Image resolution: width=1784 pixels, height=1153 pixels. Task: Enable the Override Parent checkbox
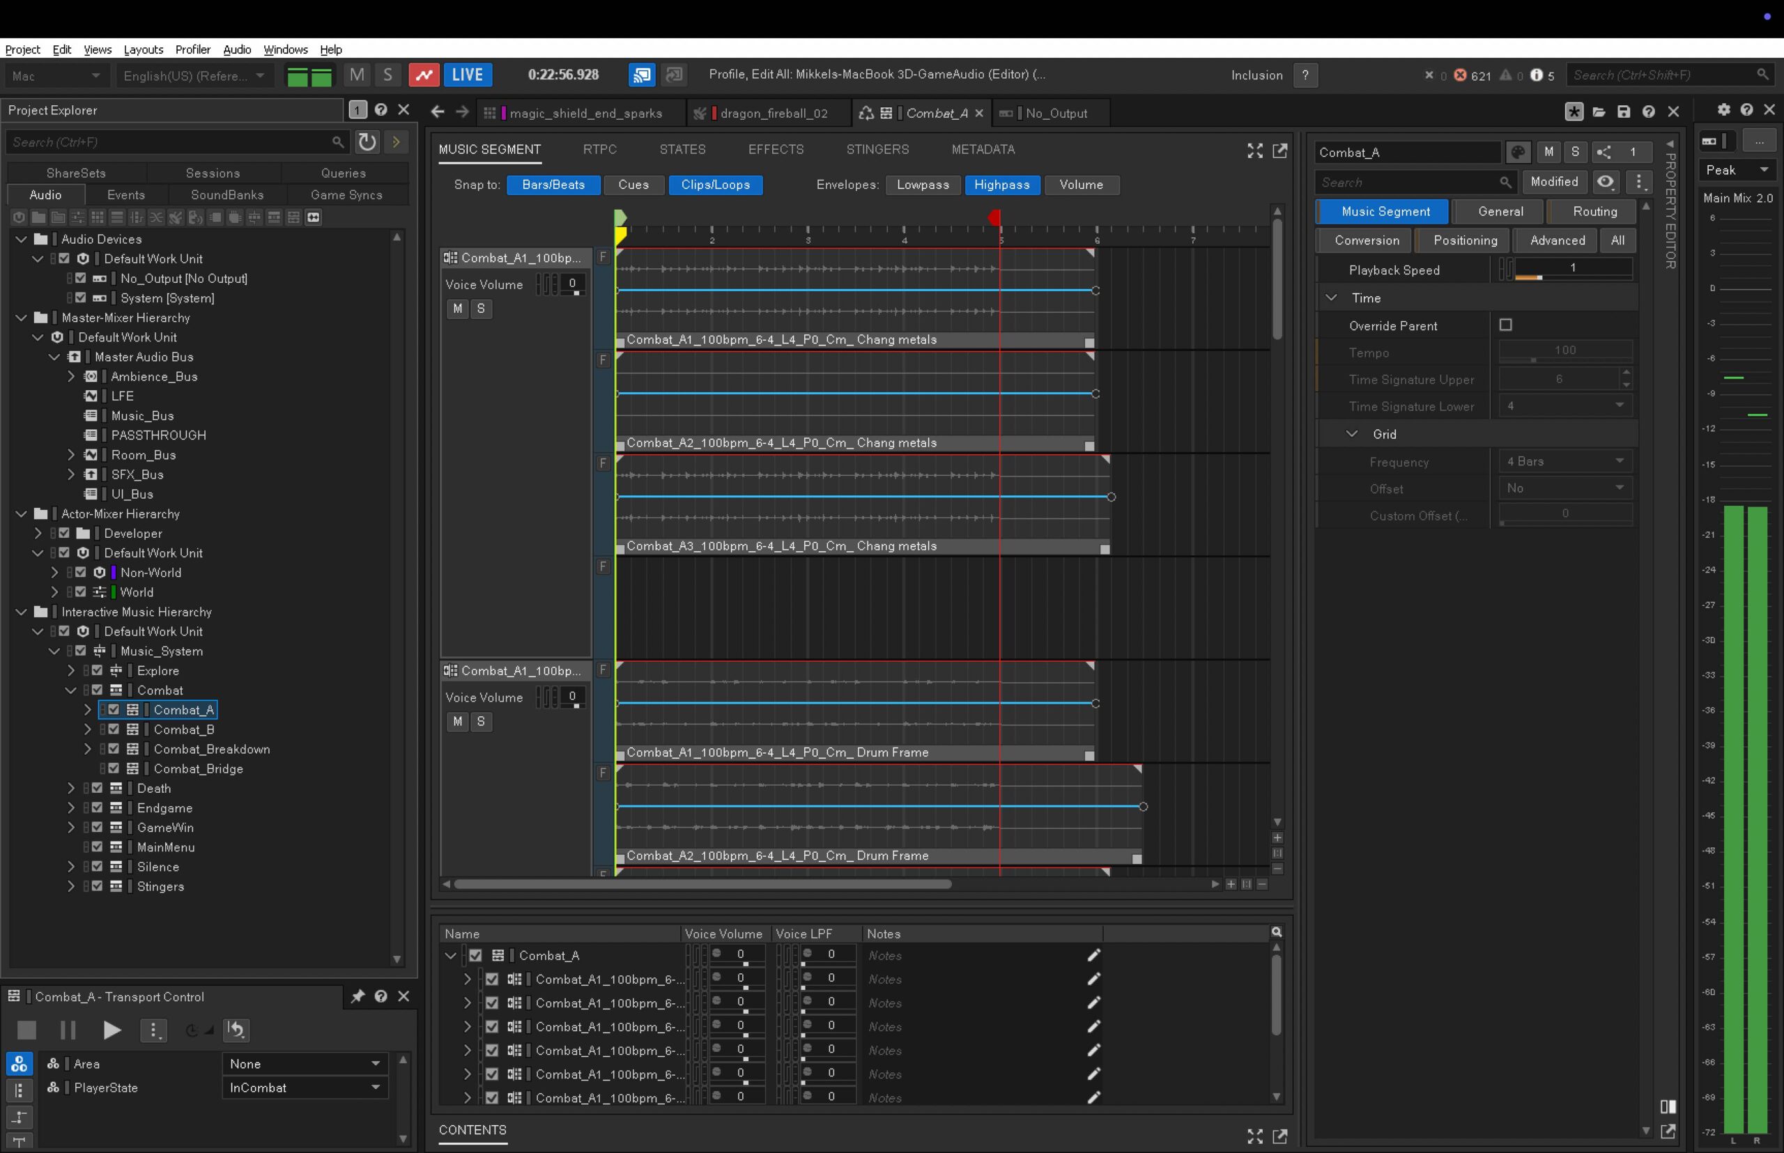click(1505, 325)
